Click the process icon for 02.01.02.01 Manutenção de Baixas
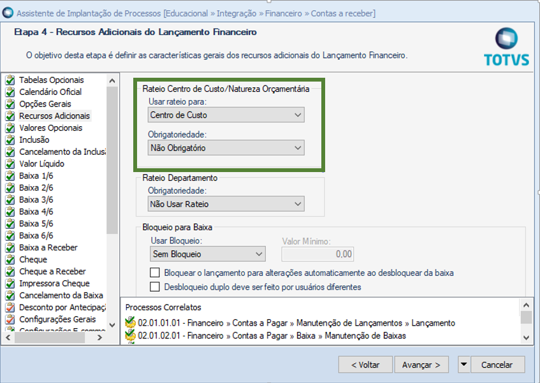 point(130,335)
